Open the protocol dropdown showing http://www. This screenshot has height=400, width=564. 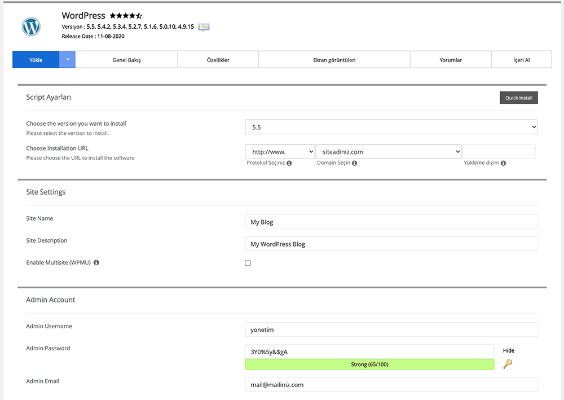point(280,151)
